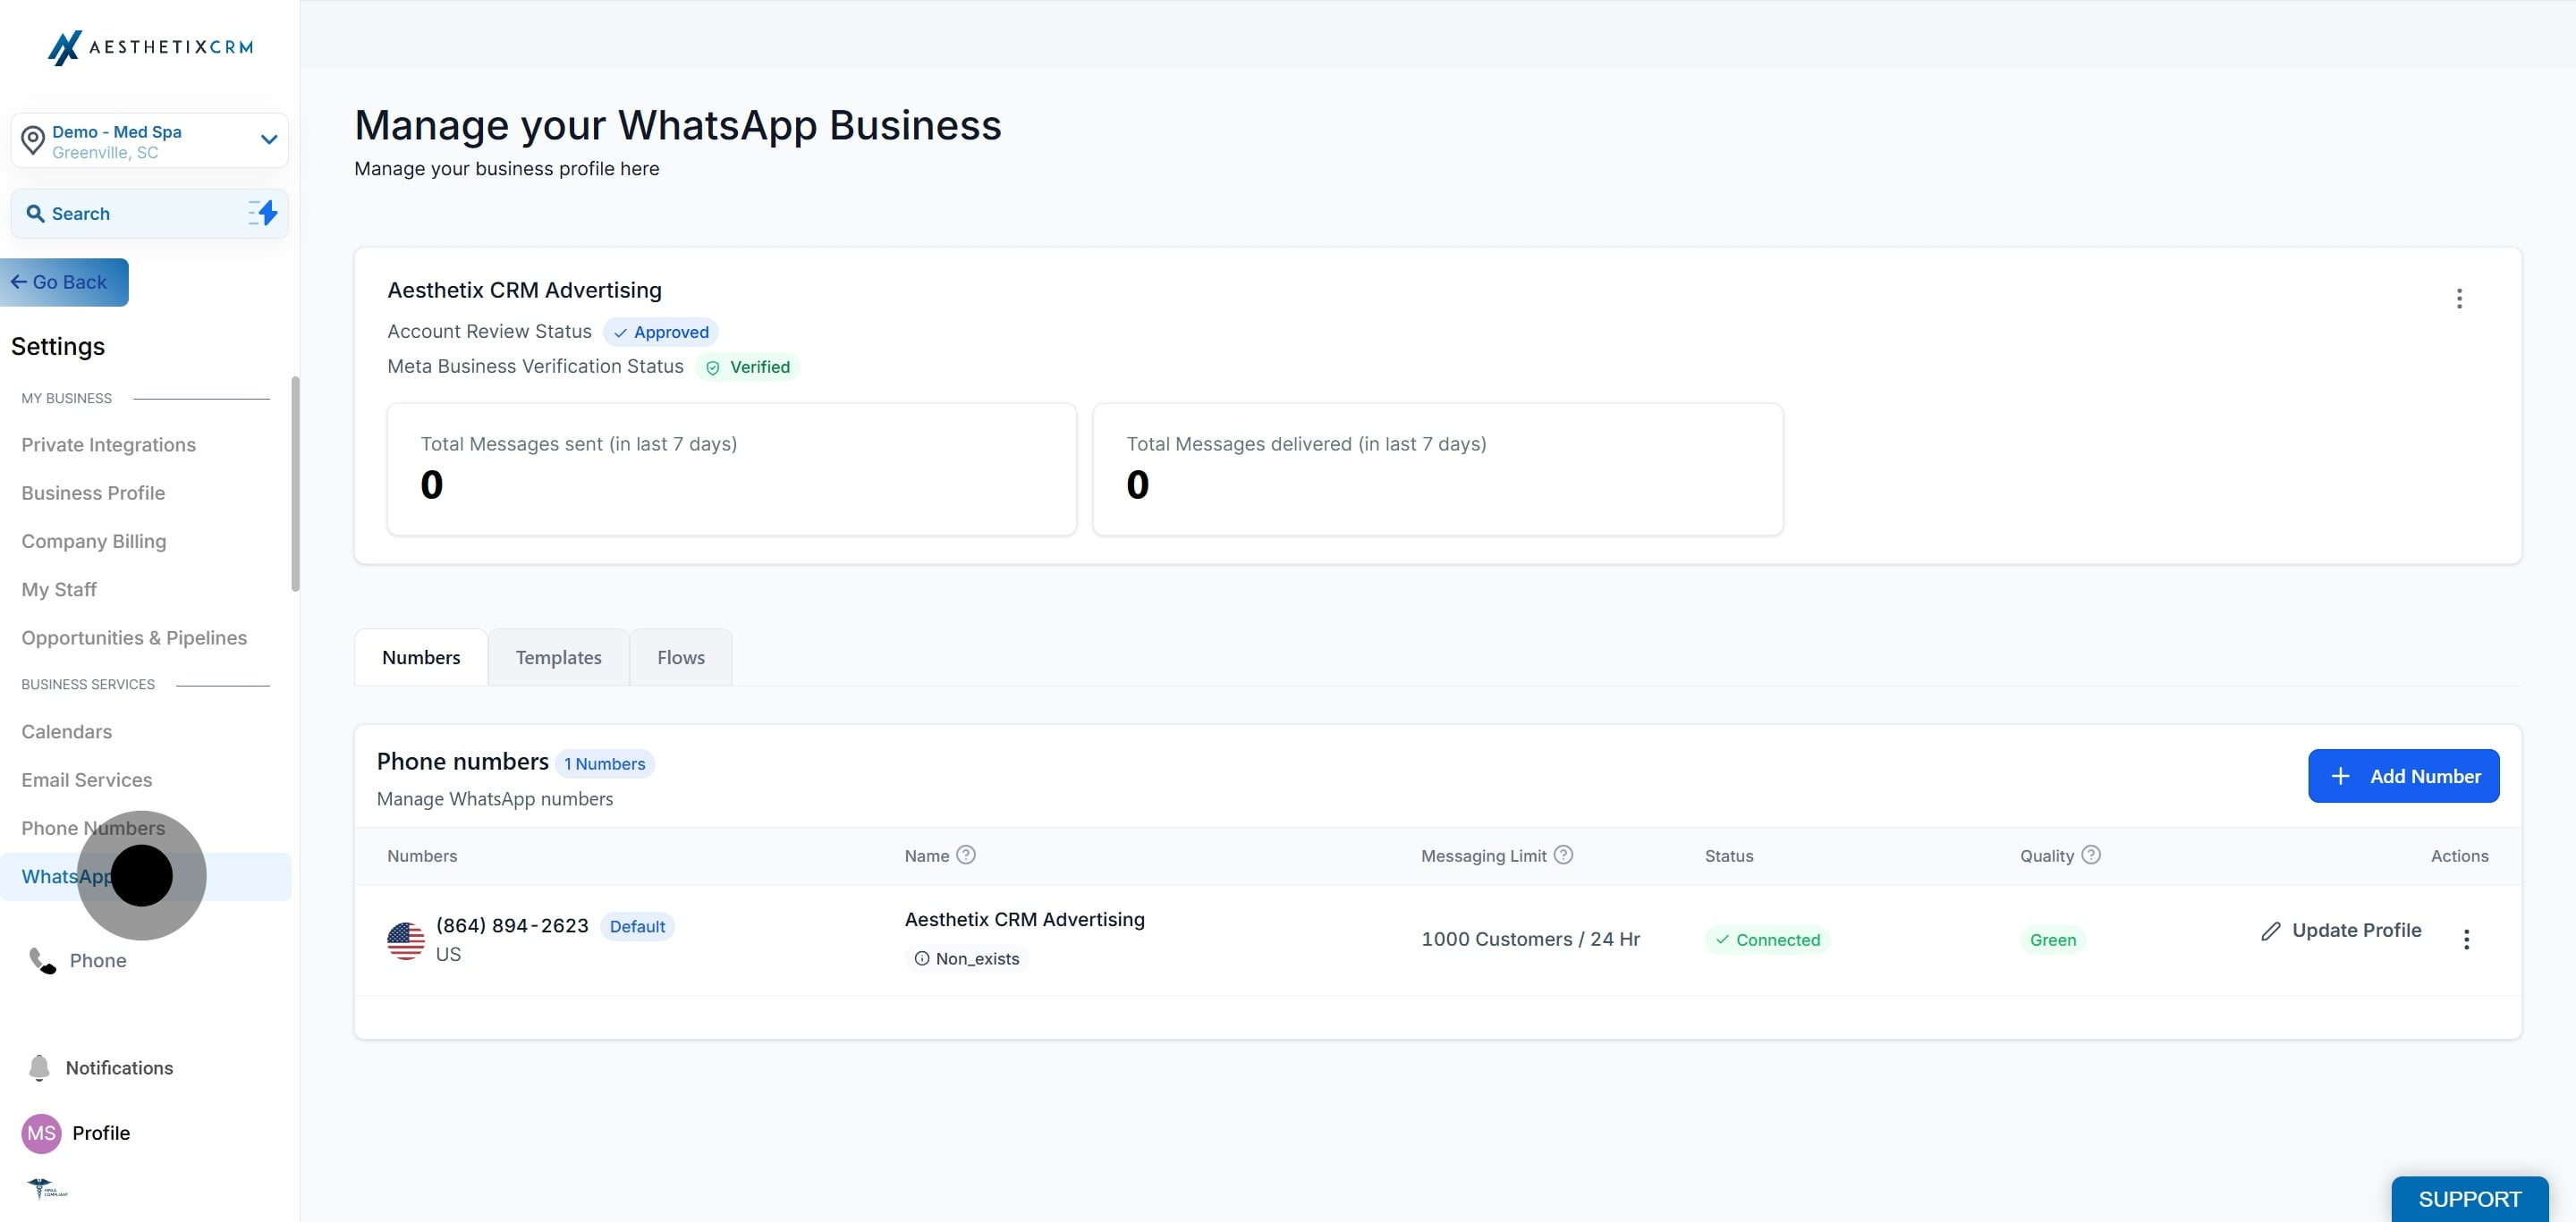The width and height of the screenshot is (2576, 1222).
Task: Click the 1 Numbers count badge
Action: pos(605,764)
